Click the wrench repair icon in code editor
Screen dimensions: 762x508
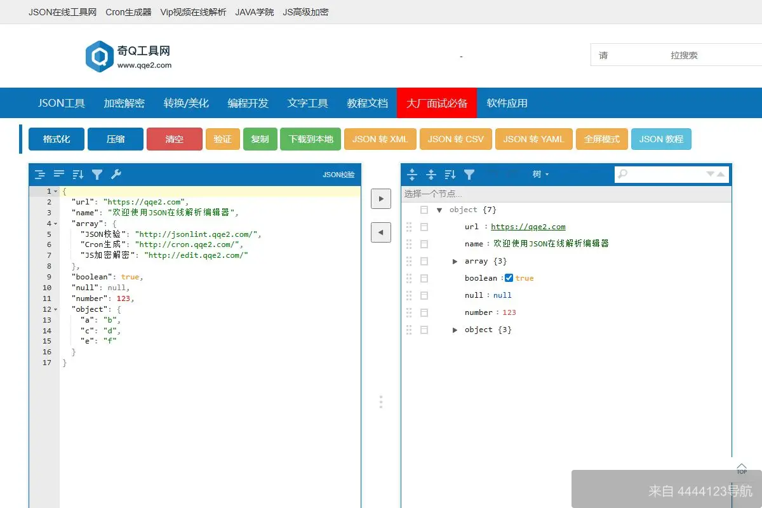click(116, 174)
